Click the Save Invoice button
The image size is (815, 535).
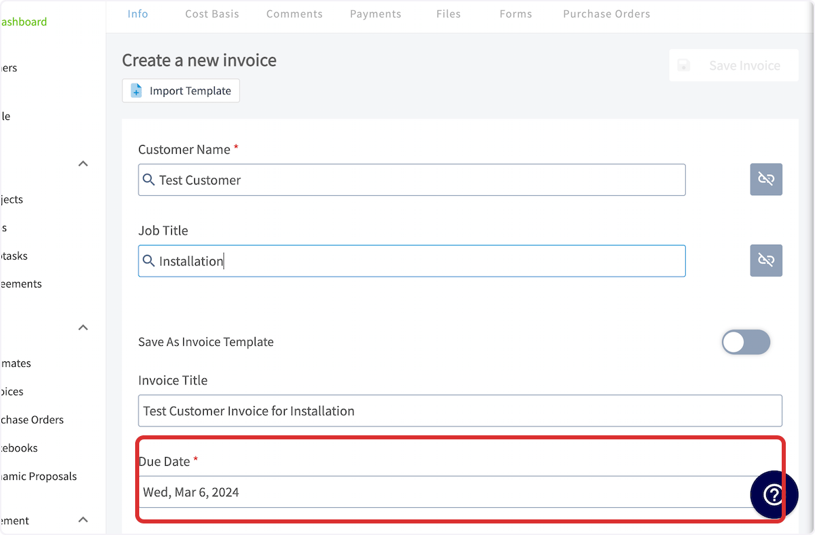click(733, 66)
